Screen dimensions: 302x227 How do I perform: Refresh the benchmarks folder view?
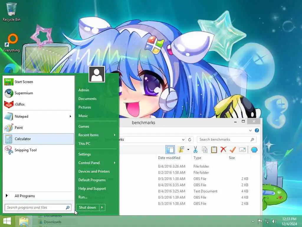(190, 140)
